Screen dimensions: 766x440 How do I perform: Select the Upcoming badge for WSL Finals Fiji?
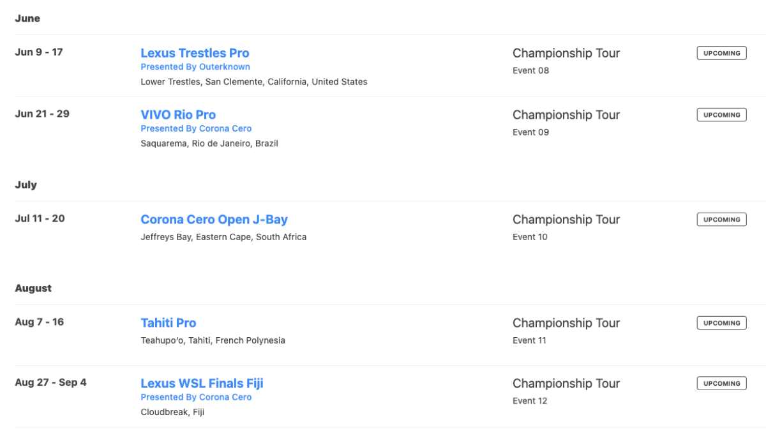coord(721,384)
